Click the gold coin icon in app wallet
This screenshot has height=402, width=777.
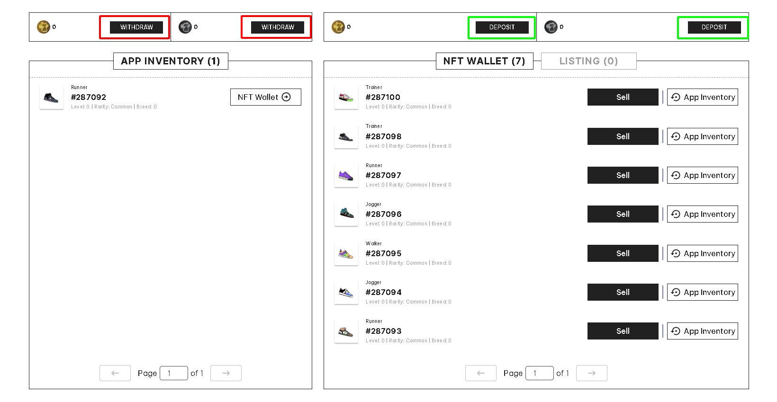pyautogui.click(x=44, y=27)
